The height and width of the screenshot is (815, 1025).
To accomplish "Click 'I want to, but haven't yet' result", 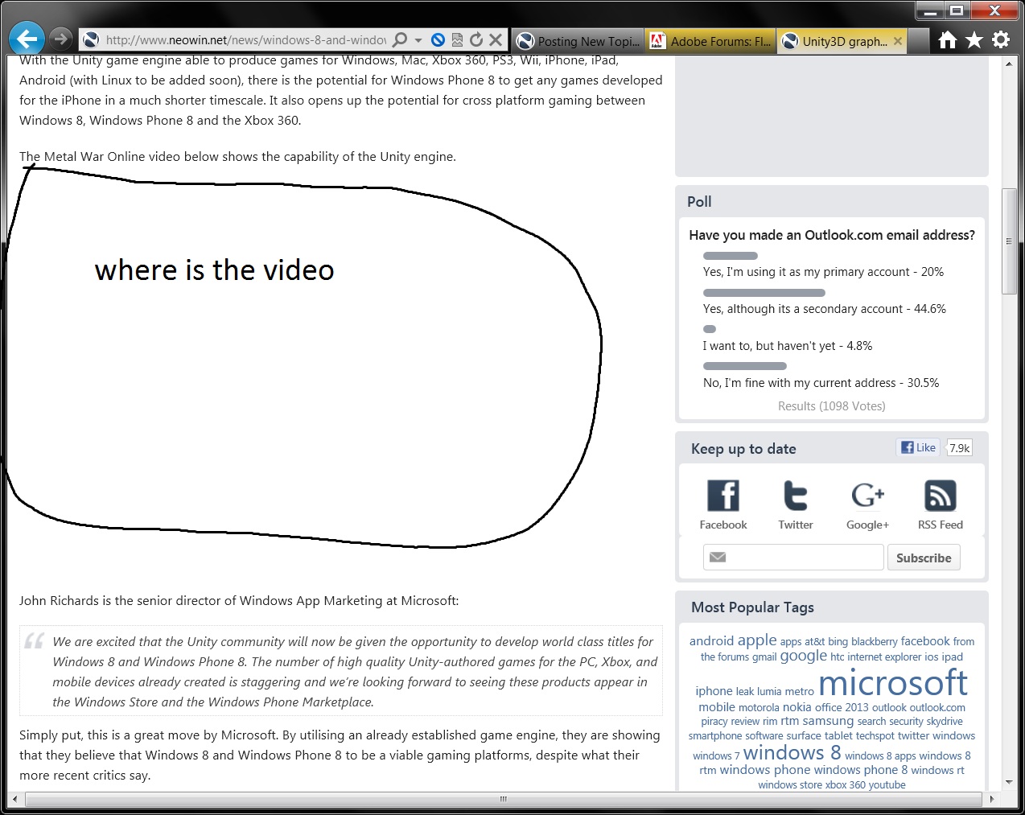I will pyautogui.click(x=787, y=346).
